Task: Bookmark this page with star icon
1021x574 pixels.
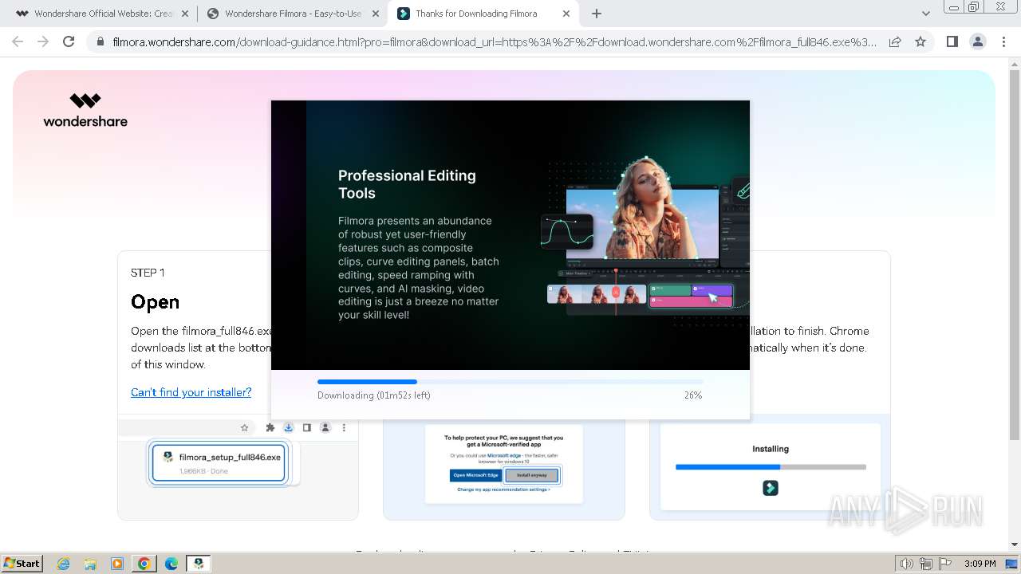Action: 920,42
